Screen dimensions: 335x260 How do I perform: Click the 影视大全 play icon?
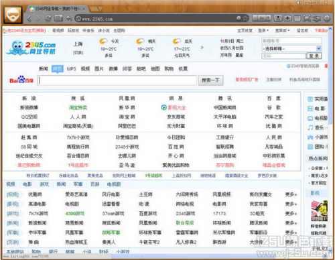point(164,108)
